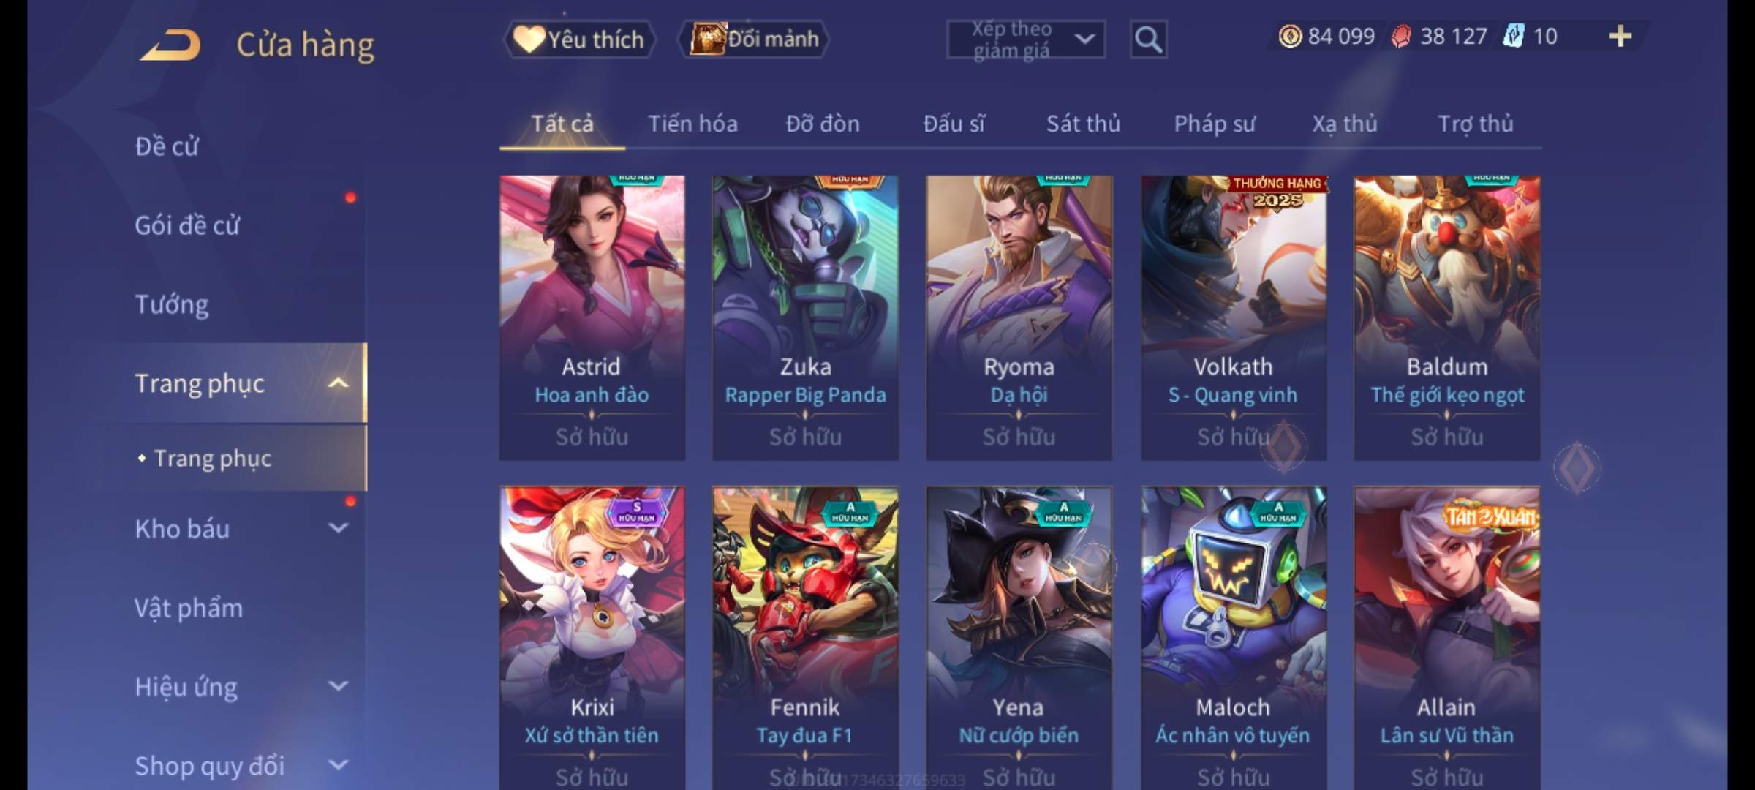This screenshot has width=1755, height=790.
Task: Open Đổi mảnh fragment exchange chest
Action: coord(754,39)
